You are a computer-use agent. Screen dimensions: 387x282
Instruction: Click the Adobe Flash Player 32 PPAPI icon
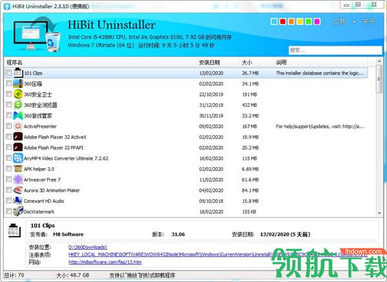(18, 147)
